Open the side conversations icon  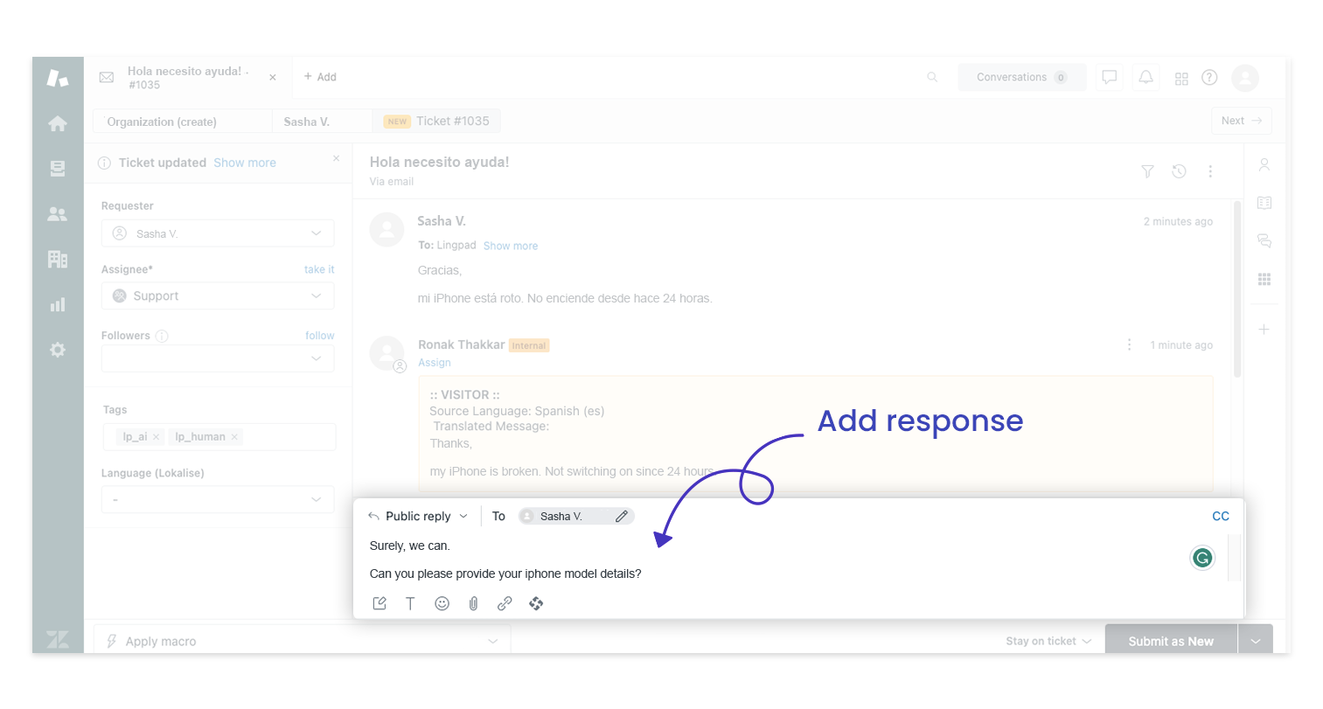[x=1264, y=240]
